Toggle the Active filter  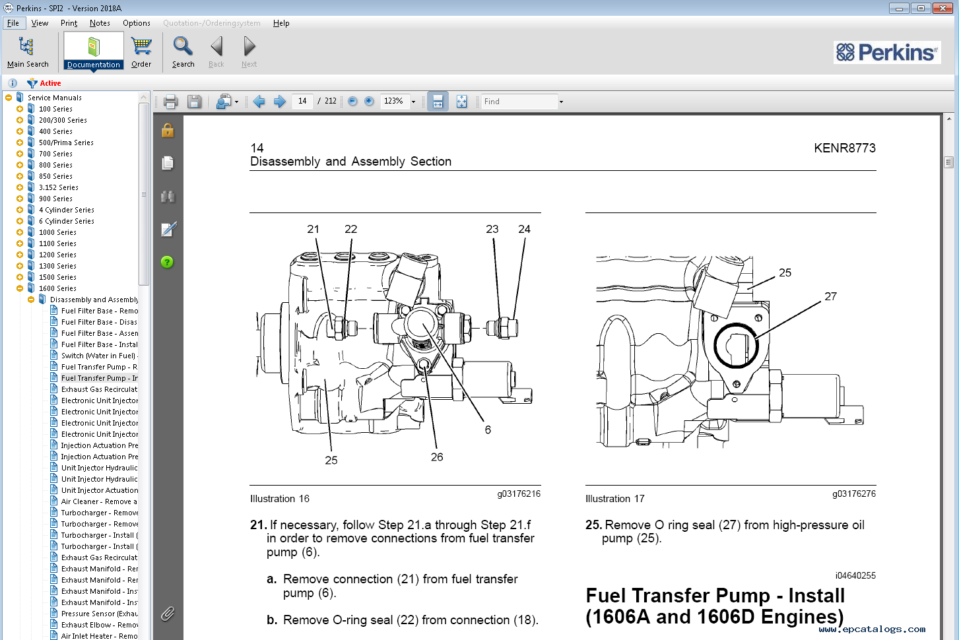click(44, 83)
